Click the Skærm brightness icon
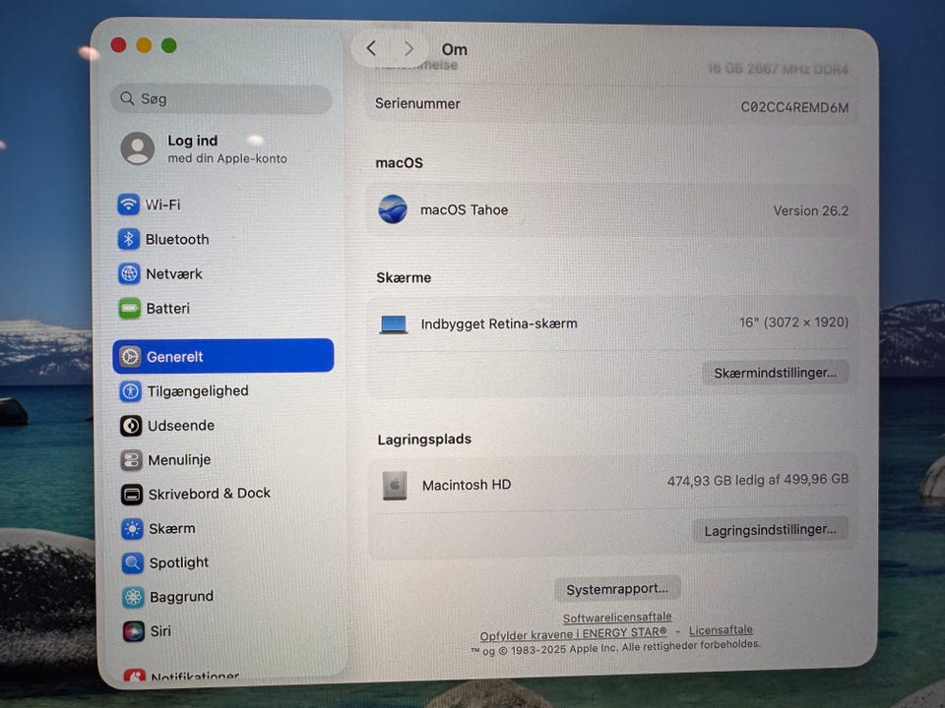945x708 pixels. pos(132,529)
